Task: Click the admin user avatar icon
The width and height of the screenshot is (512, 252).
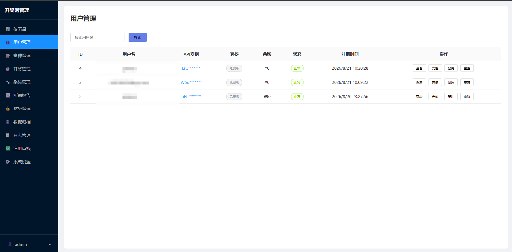Action: coord(10,244)
